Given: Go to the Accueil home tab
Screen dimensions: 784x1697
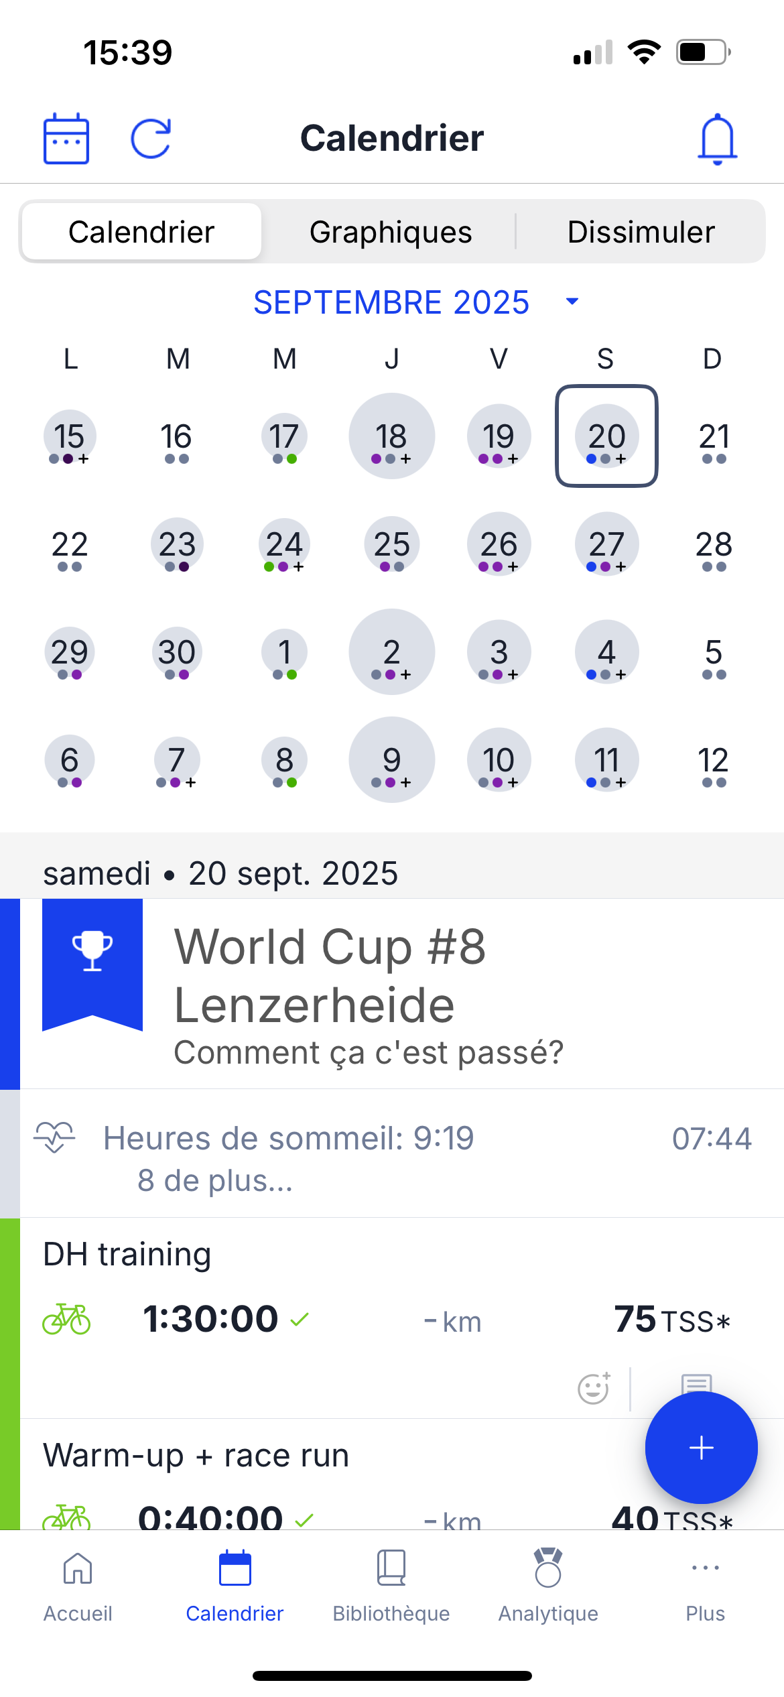Looking at the screenshot, I should click(x=78, y=1580).
